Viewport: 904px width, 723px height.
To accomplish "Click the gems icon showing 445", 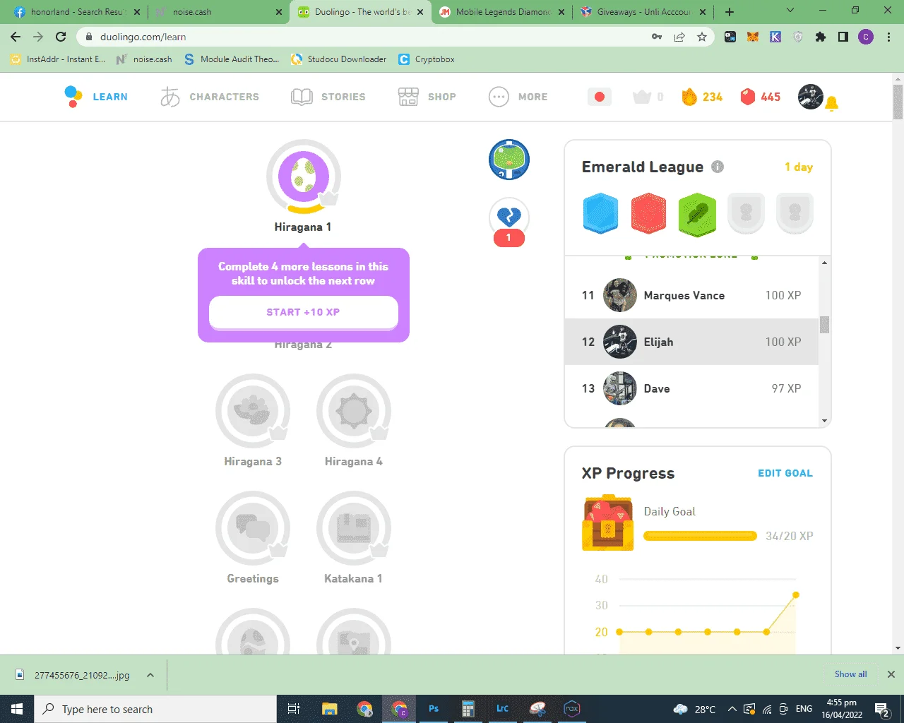I will coord(748,97).
